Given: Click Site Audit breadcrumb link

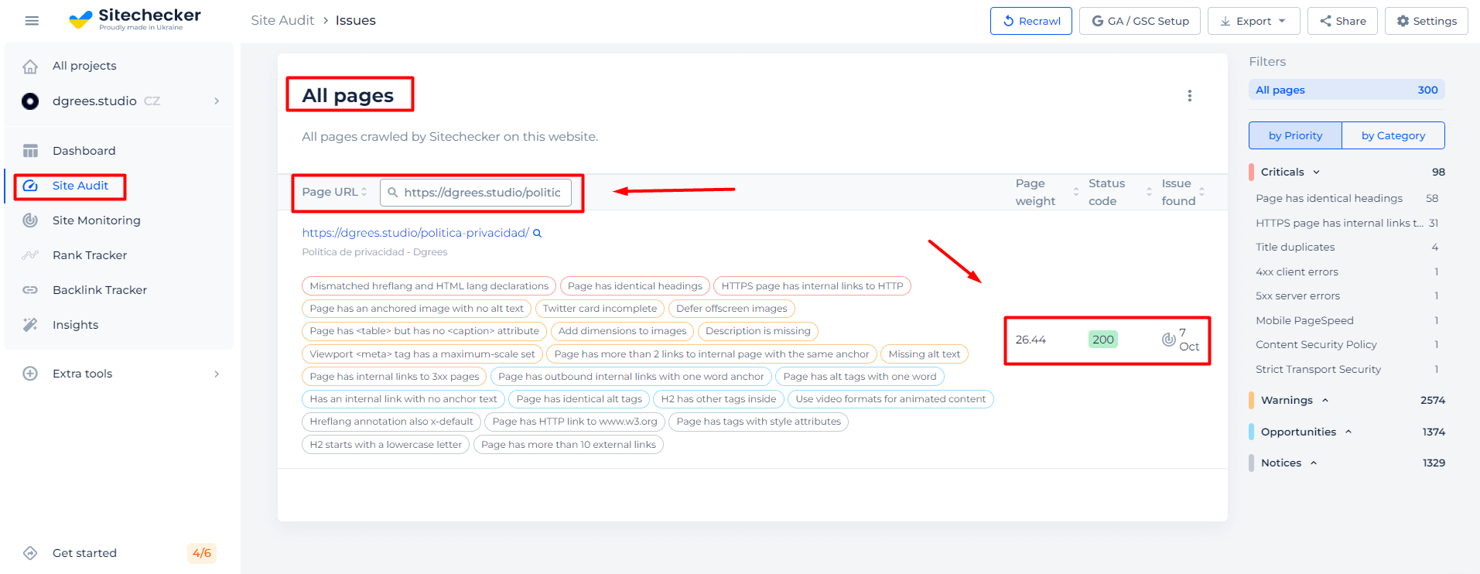Looking at the screenshot, I should [282, 20].
